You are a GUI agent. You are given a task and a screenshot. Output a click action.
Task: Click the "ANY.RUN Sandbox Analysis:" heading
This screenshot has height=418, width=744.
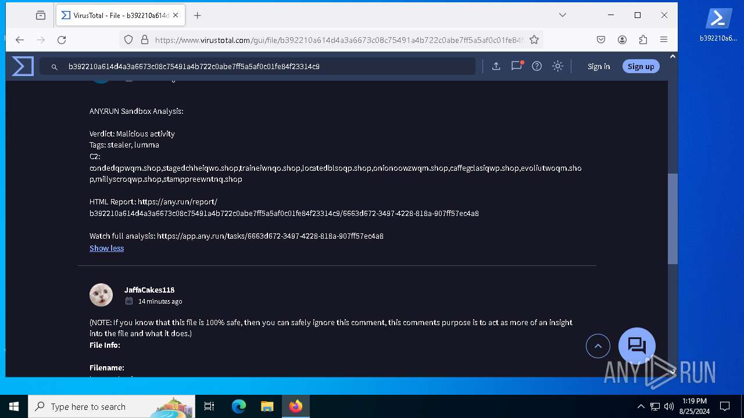(137, 111)
